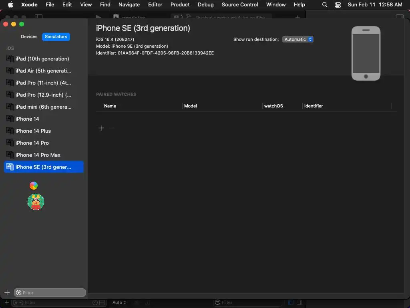Click the Identifier 01AA664F text

tap(155, 53)
